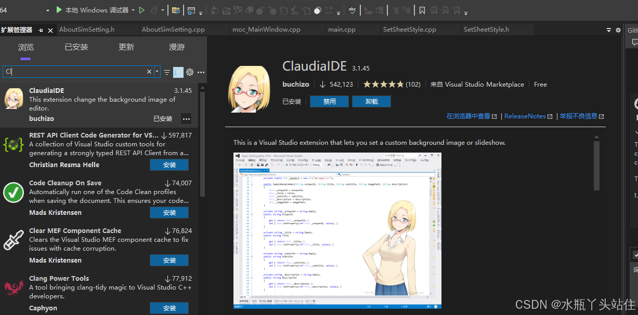This screenshot has width=638, height=315.
Task: Open configuration dropdown arrow left of debugger button
Action: click(x=48, y=10)
